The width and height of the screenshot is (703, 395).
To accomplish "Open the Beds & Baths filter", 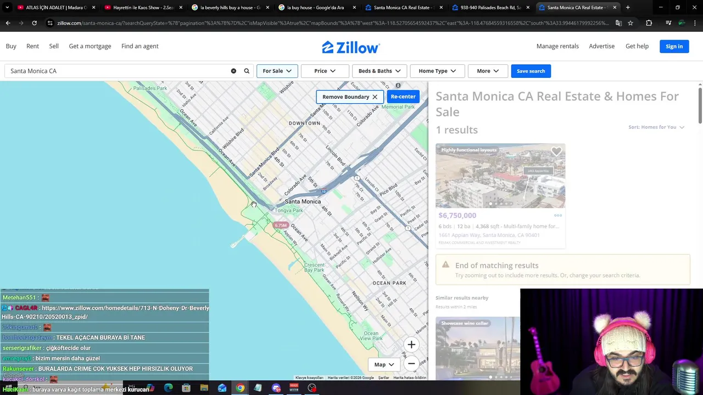I will point(380,71).
